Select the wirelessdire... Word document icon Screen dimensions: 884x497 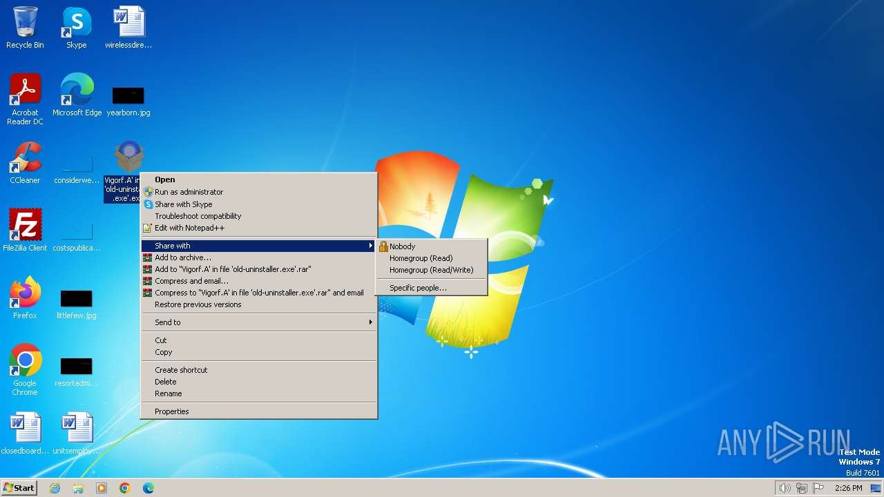click(x=128, y=28)
